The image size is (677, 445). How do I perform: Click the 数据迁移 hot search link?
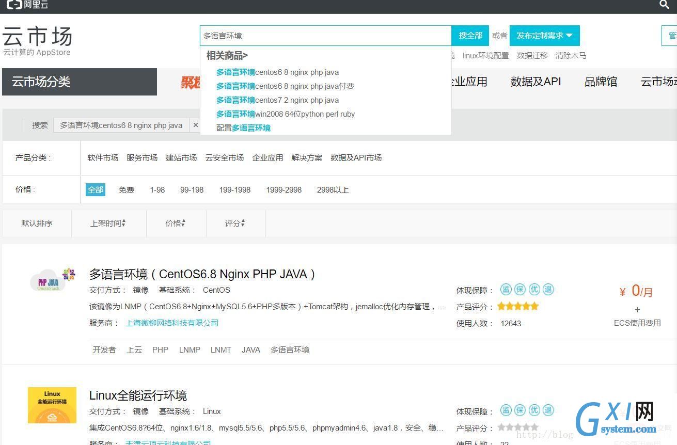532,55
